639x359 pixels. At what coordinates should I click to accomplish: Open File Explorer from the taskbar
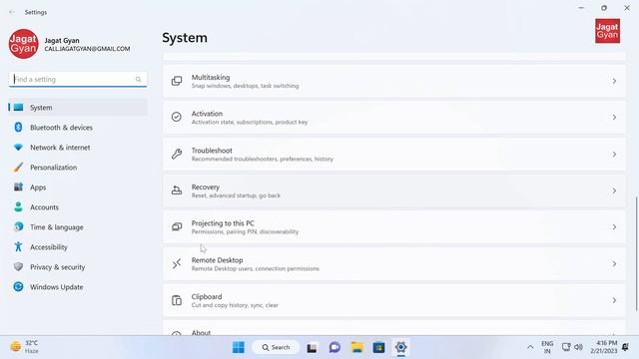coord(357,347)
